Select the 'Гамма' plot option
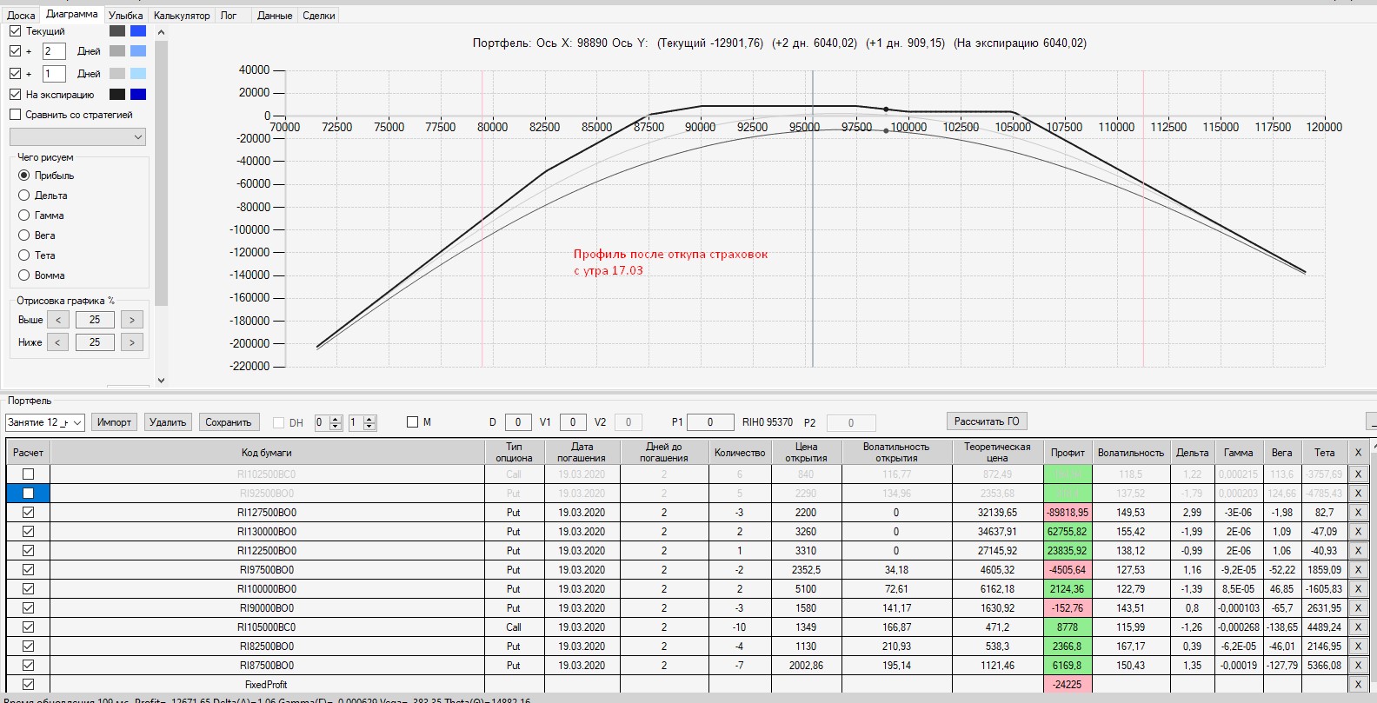 click(x=24, y=216)
